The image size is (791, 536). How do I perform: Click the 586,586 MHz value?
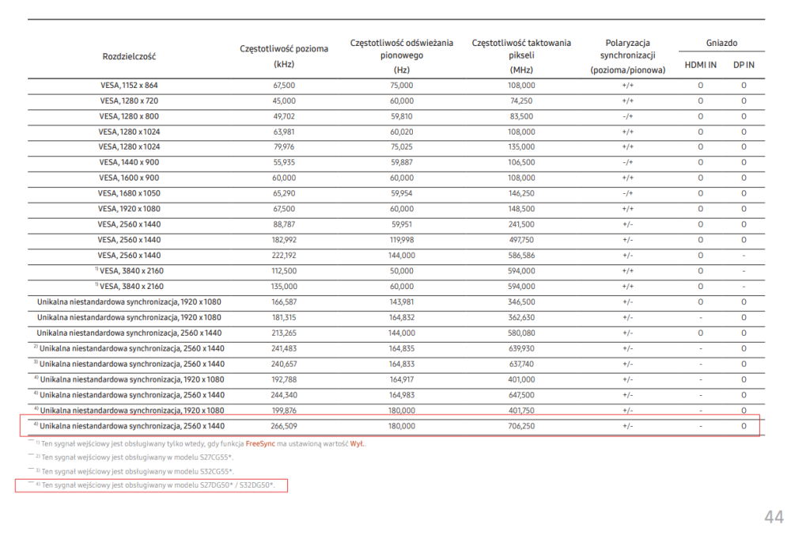(521, 255)
